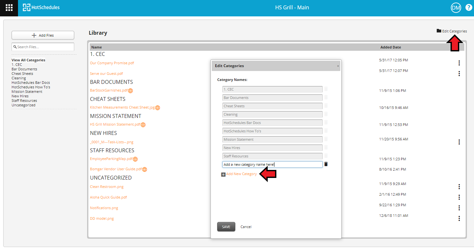Click the 1. CEC category name field
Screen dimensions: 474x248
[x=272, y=89]
